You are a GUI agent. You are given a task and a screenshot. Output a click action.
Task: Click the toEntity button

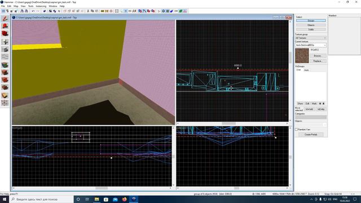321,109
